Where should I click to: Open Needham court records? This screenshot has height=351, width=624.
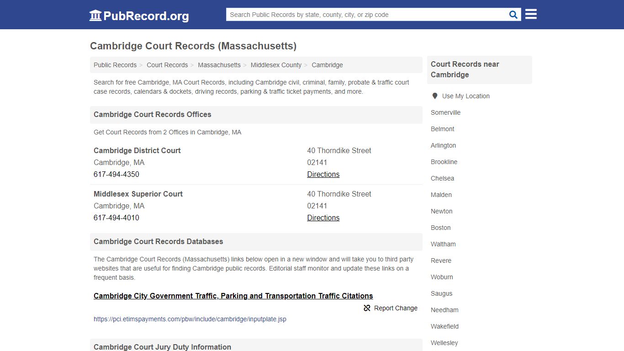[444, 310]
